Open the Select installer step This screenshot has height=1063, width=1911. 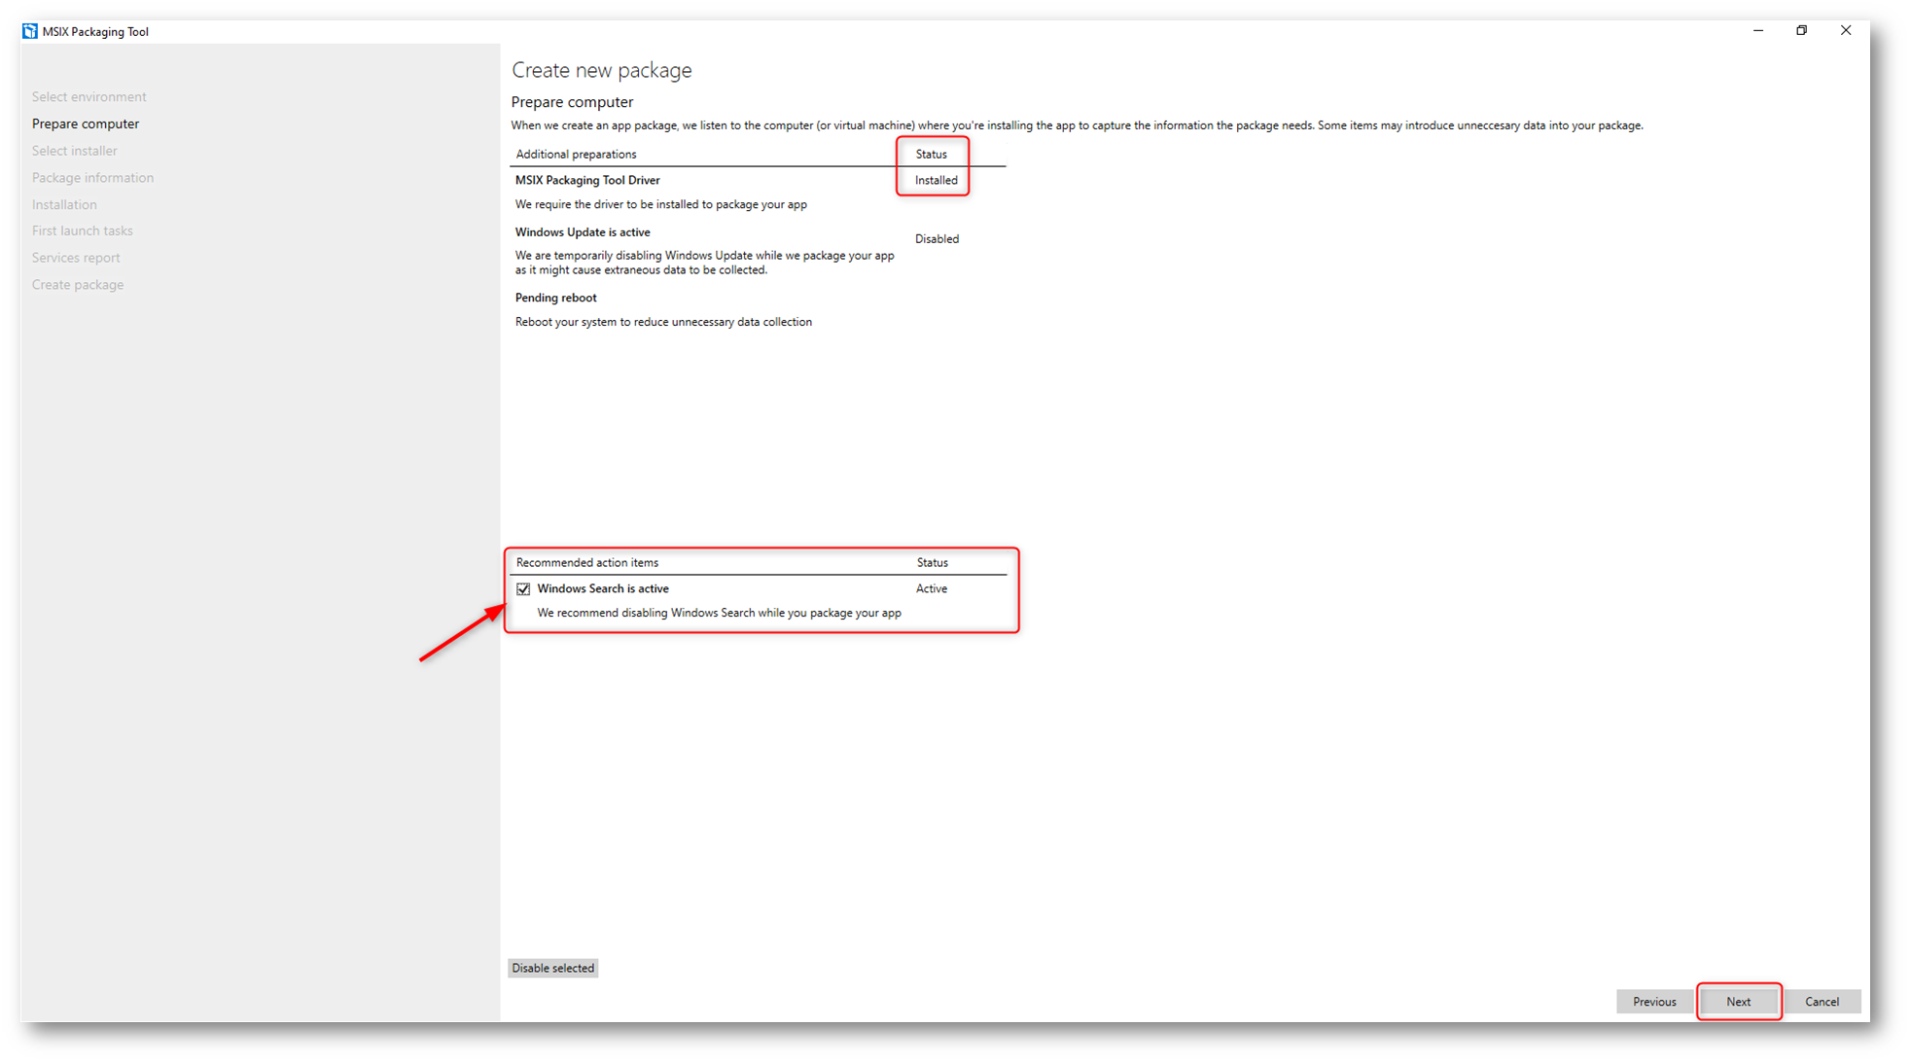tap(74, 151)
